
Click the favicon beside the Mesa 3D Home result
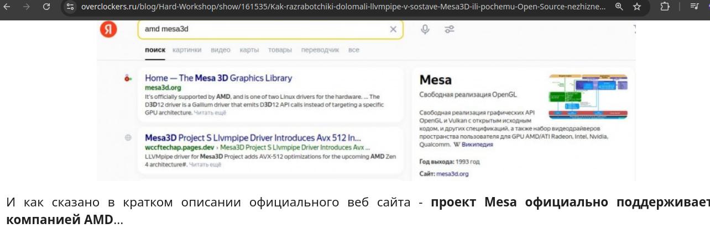point(128,78)
